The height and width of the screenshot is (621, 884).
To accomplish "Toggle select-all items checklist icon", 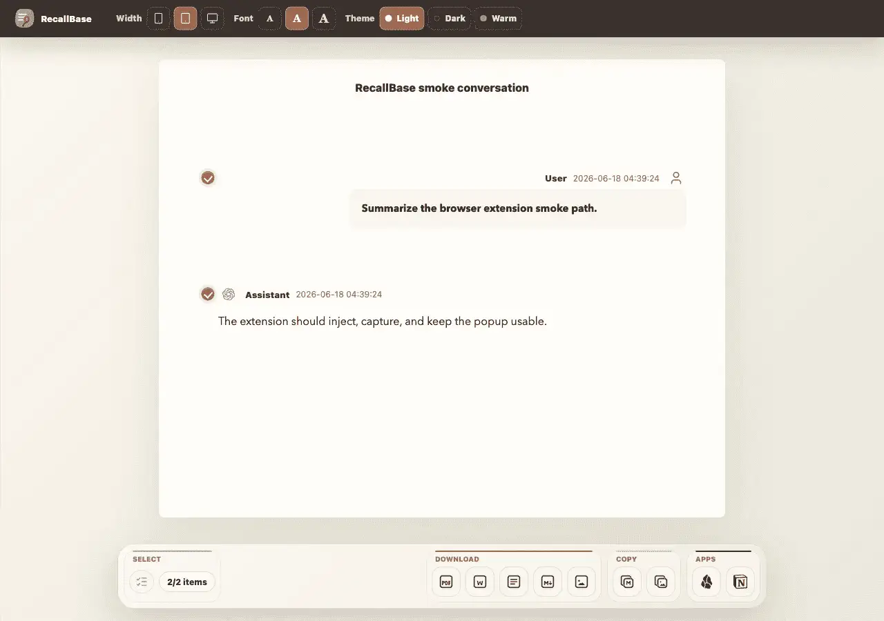I will pos(142,582).
